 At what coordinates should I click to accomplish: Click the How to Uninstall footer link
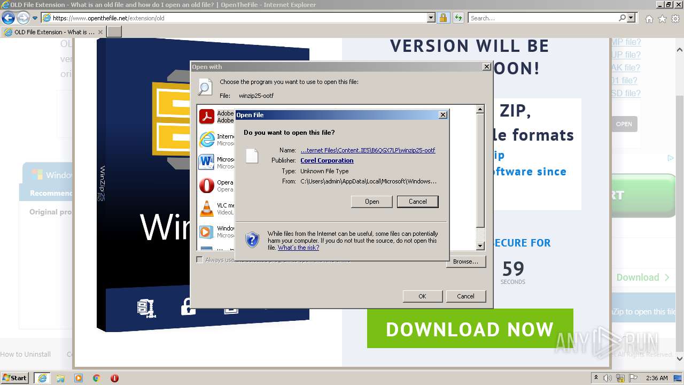tap(25, 354)
